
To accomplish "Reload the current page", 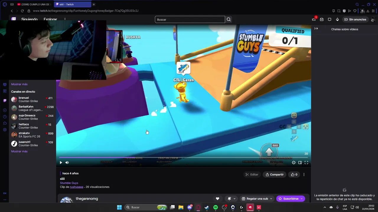I will point(22,11).
